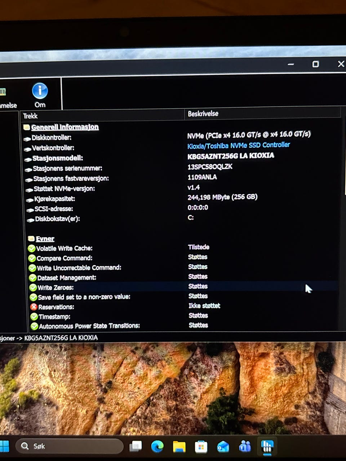346x461 pixels.
Task: Click the active HWiNFO taskbar icon
Action: point(267,447)
